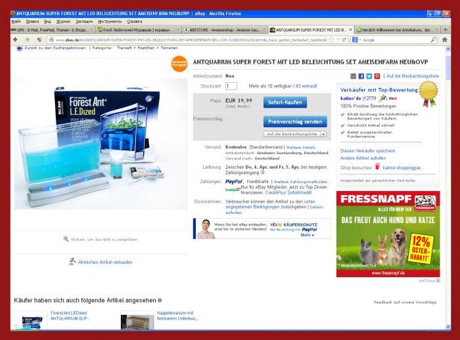Reload the page with the refresh icon
The image size is (460, 340).
coord(344,39)
